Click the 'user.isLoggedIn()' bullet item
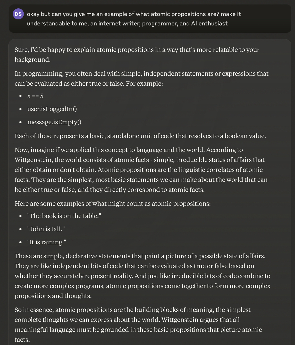295x345 pixels. point(52,109)
